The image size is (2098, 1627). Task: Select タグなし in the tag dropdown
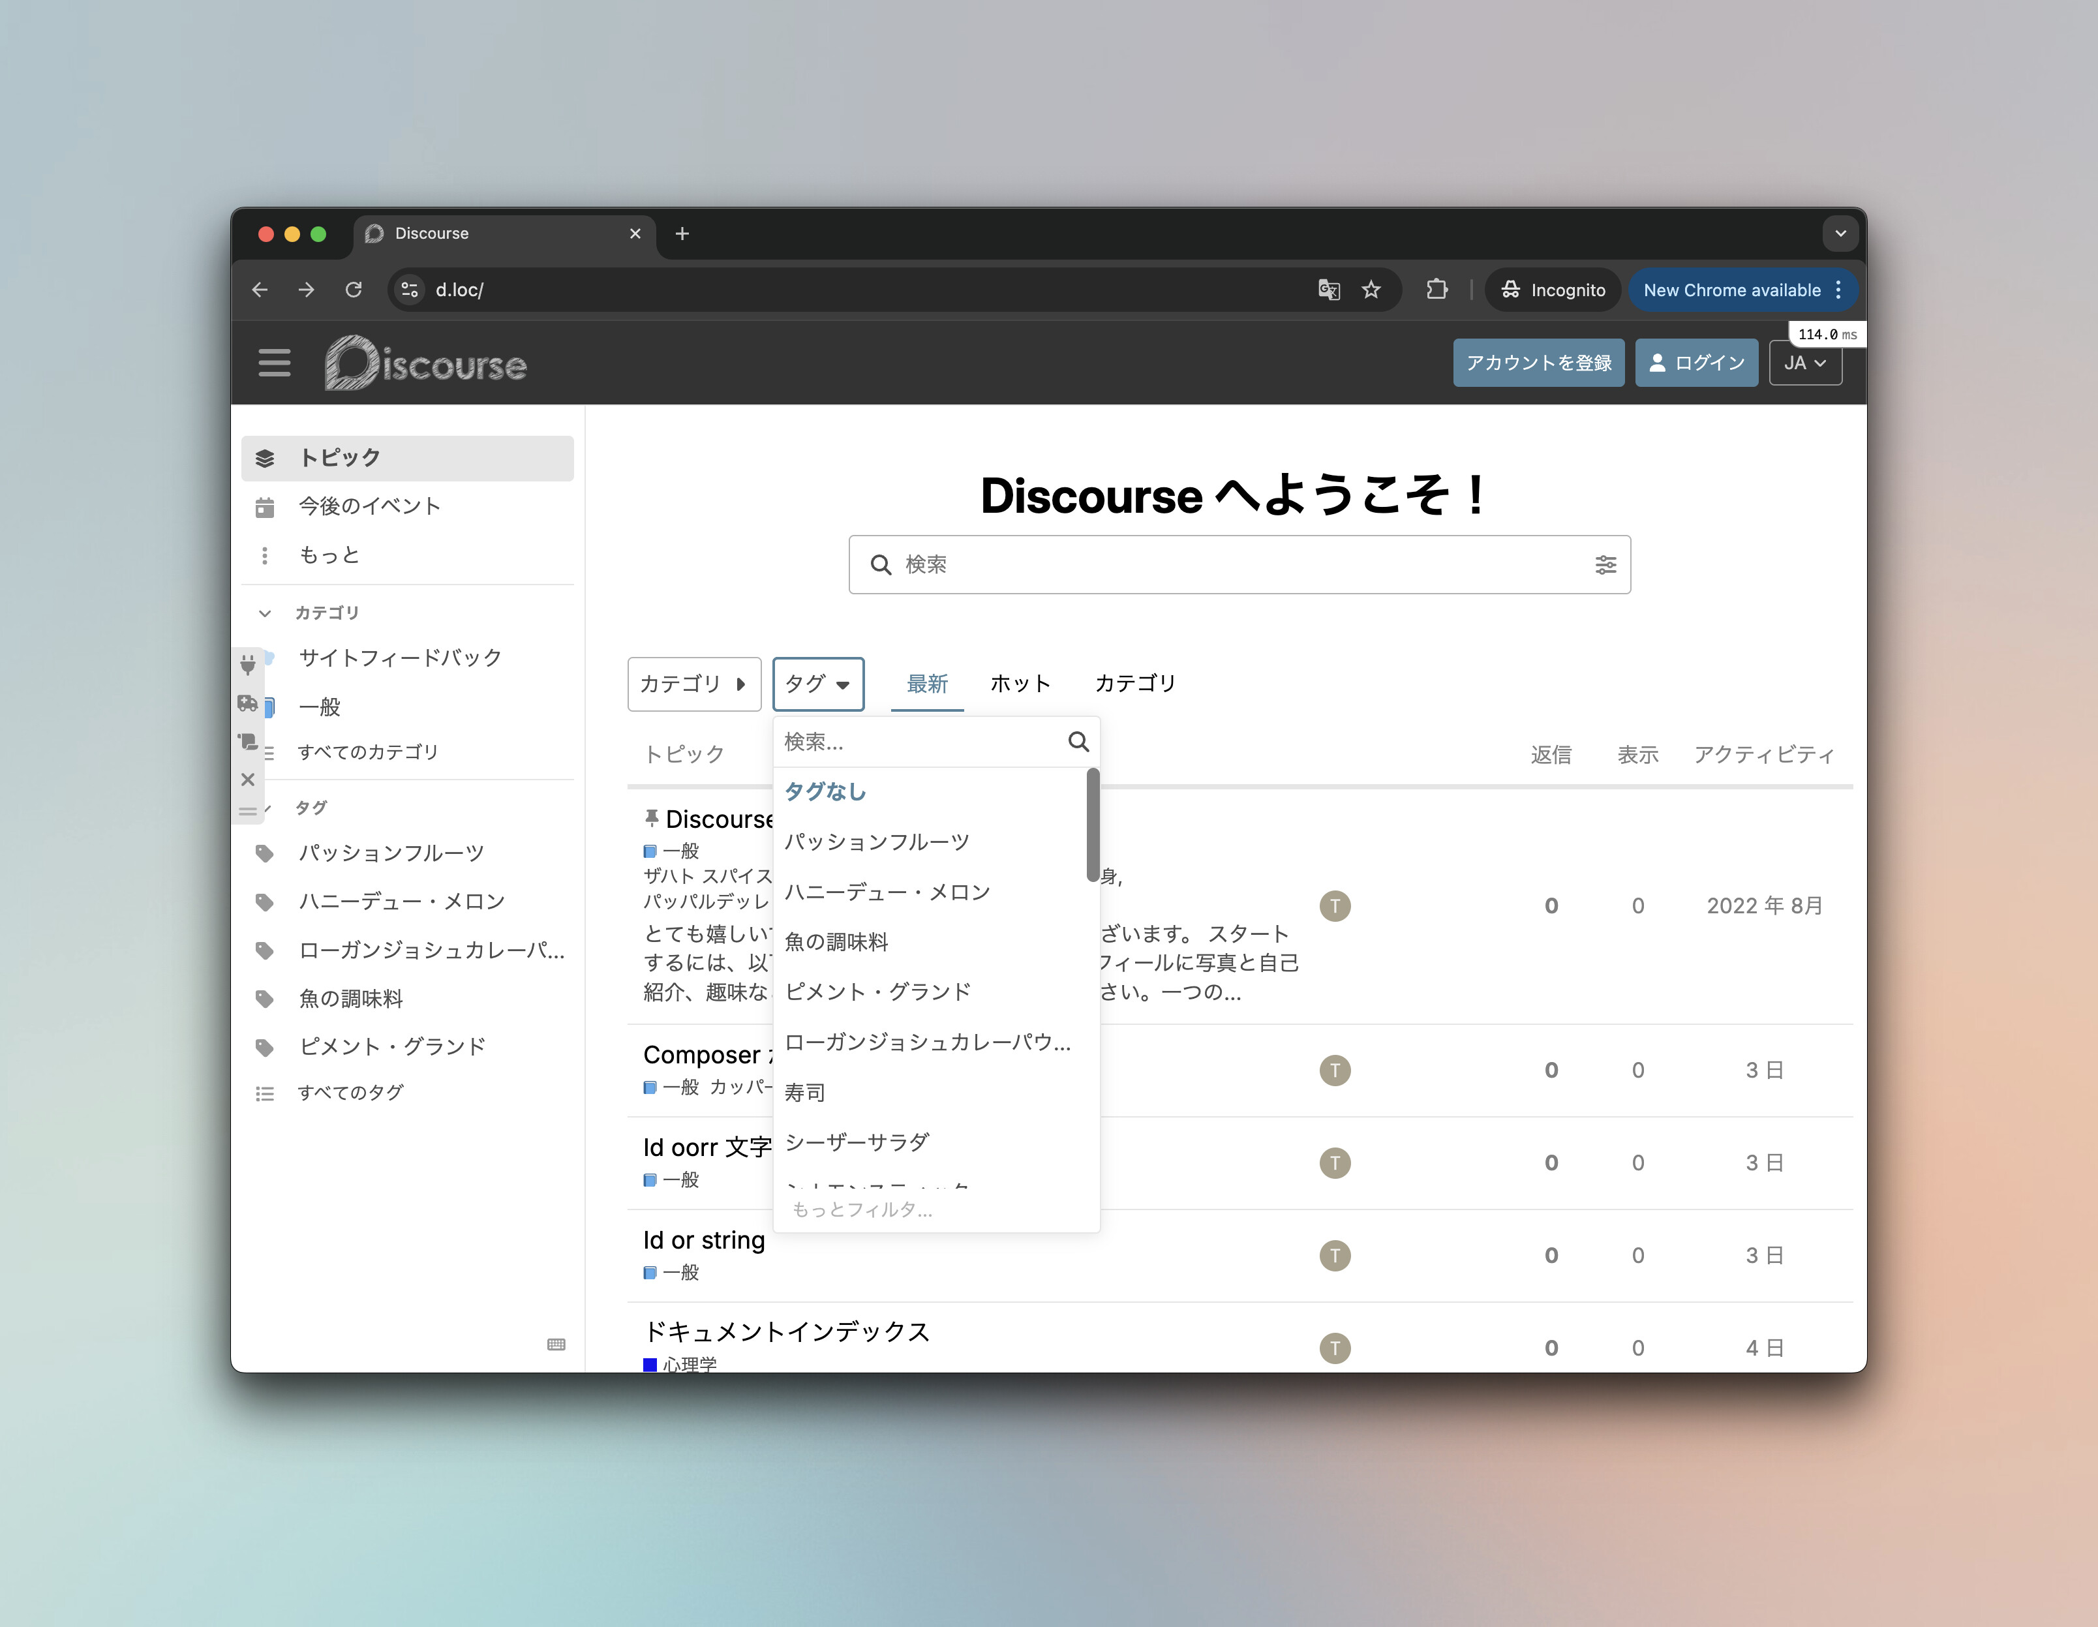point(930,791)
